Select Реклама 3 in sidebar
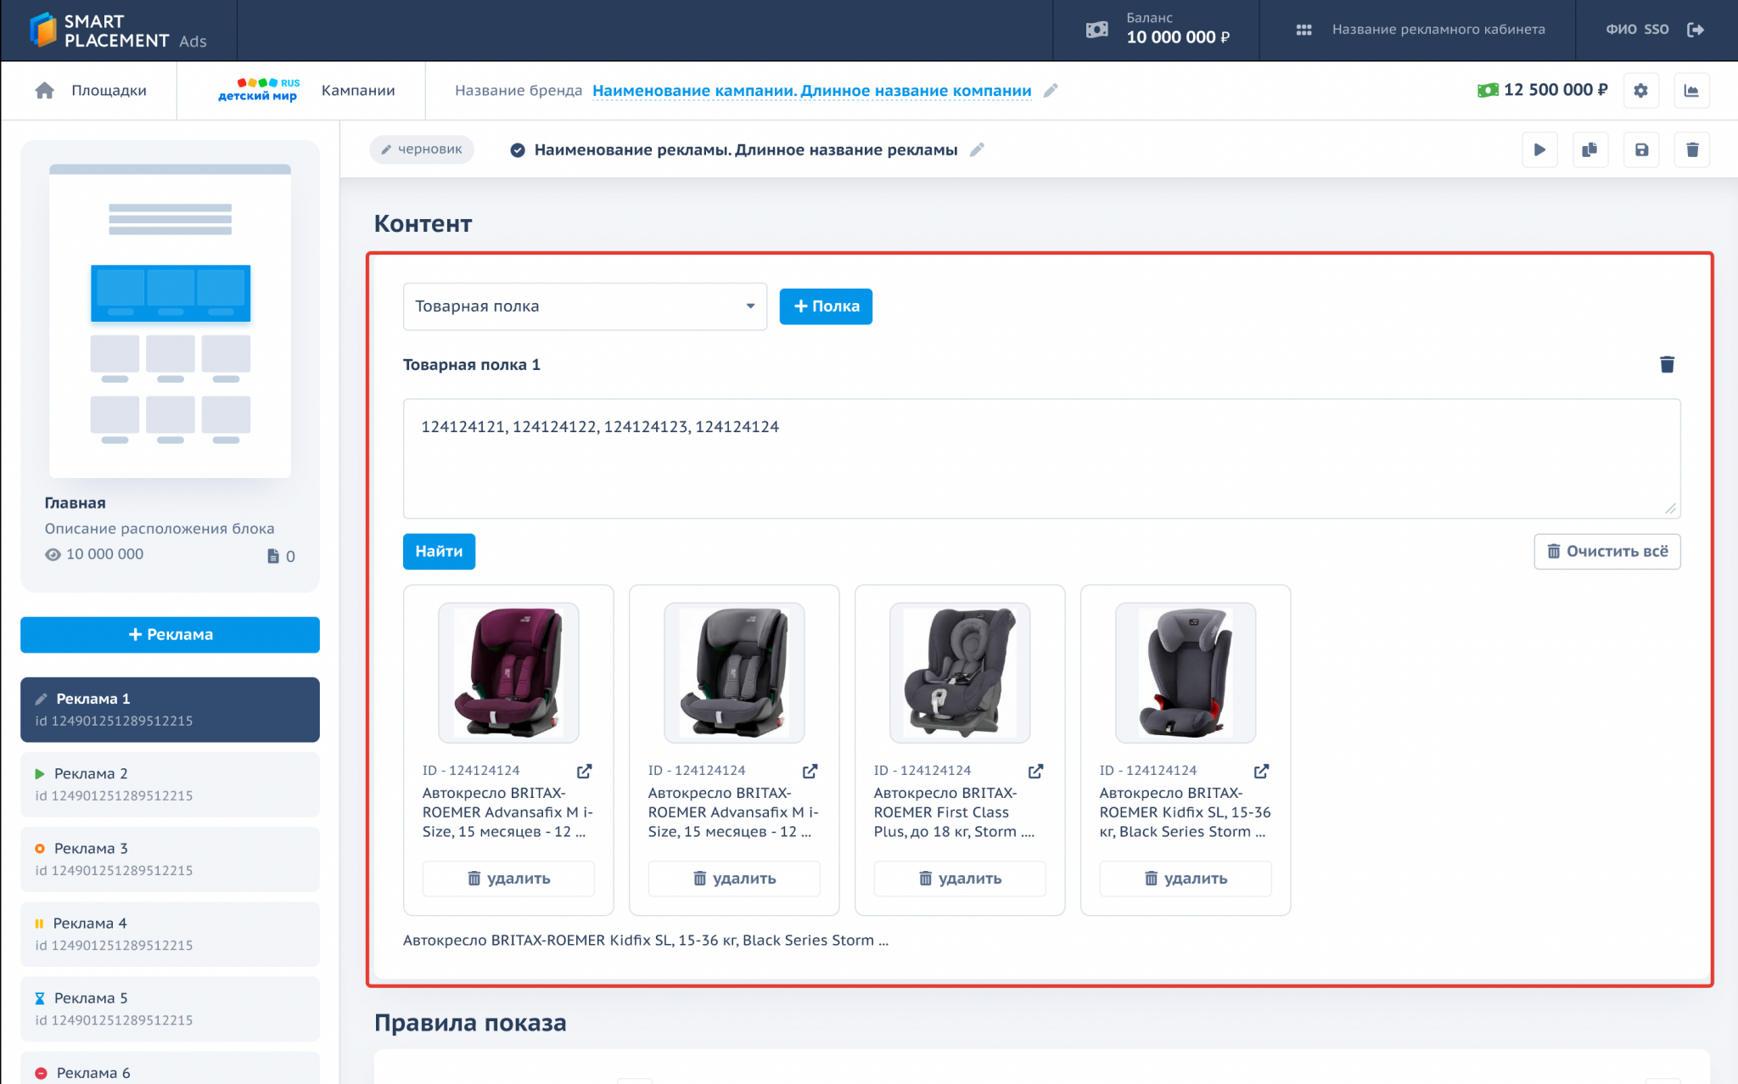 pyautogui.click(x=170, y=859)
